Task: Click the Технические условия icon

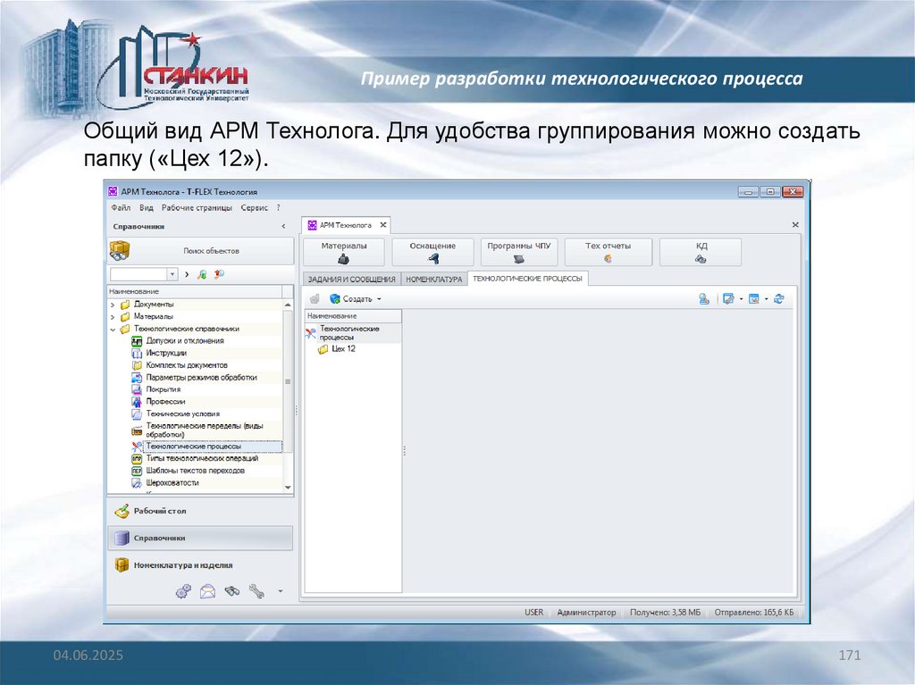Action: tap(137, 414)
